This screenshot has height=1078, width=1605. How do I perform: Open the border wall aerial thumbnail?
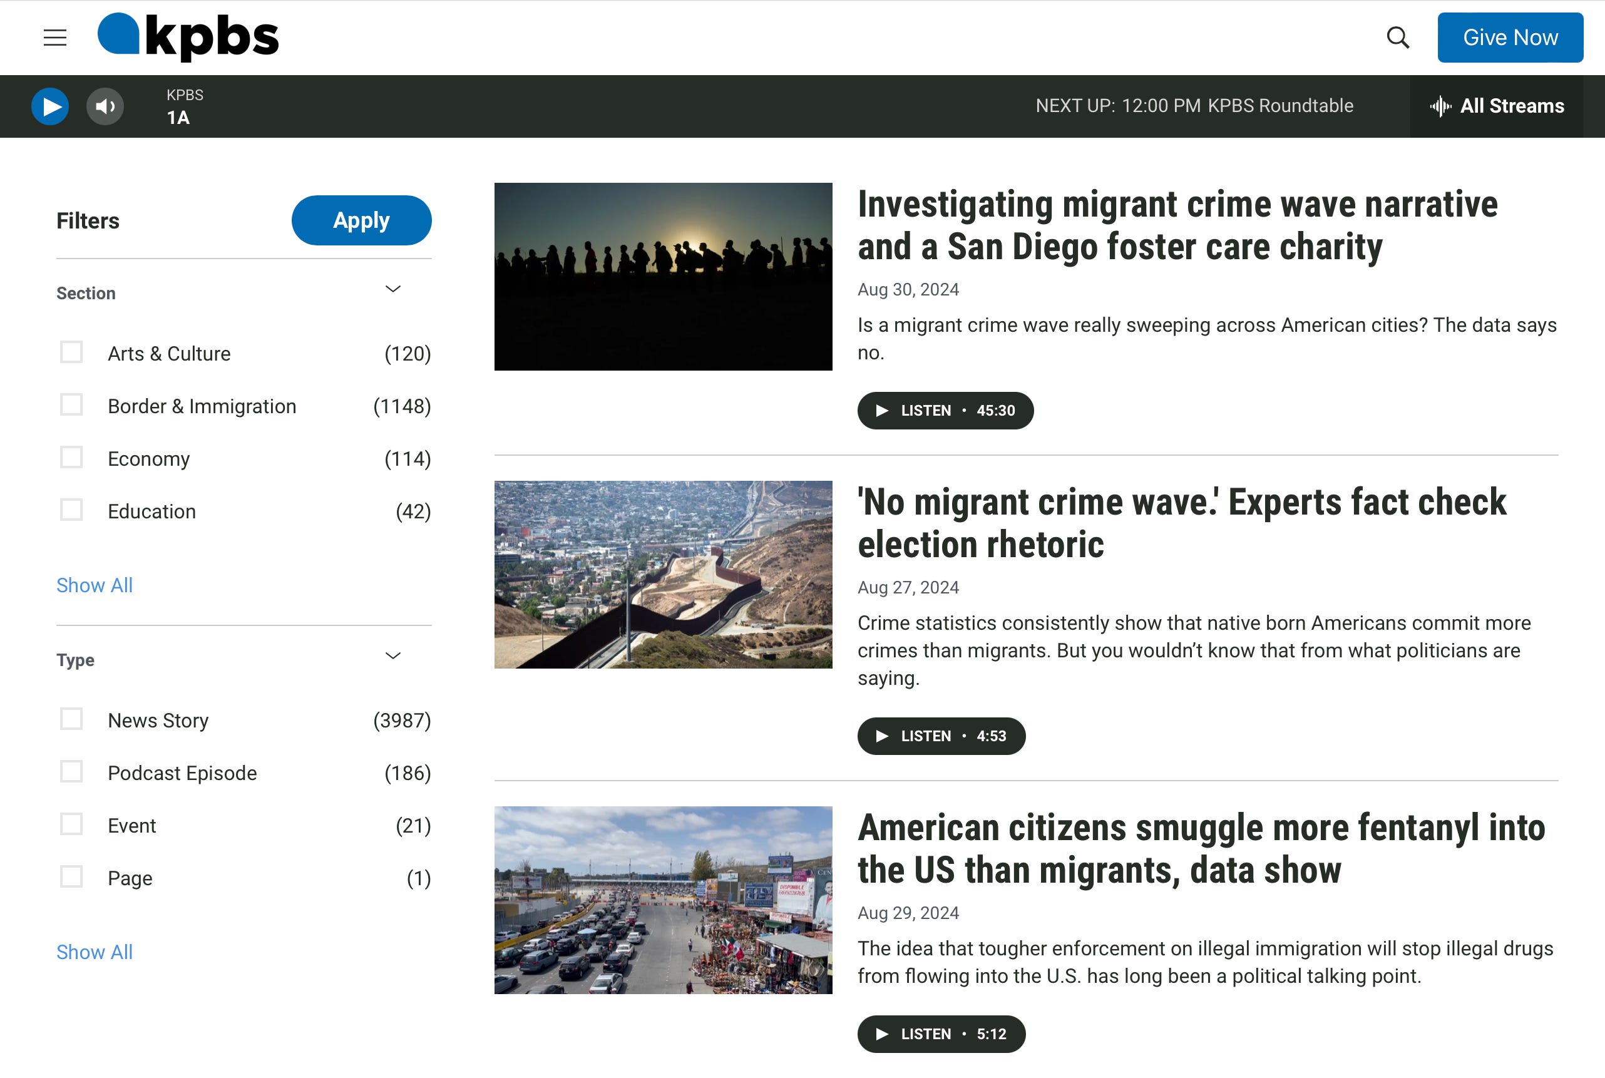(x=664, y=575)
